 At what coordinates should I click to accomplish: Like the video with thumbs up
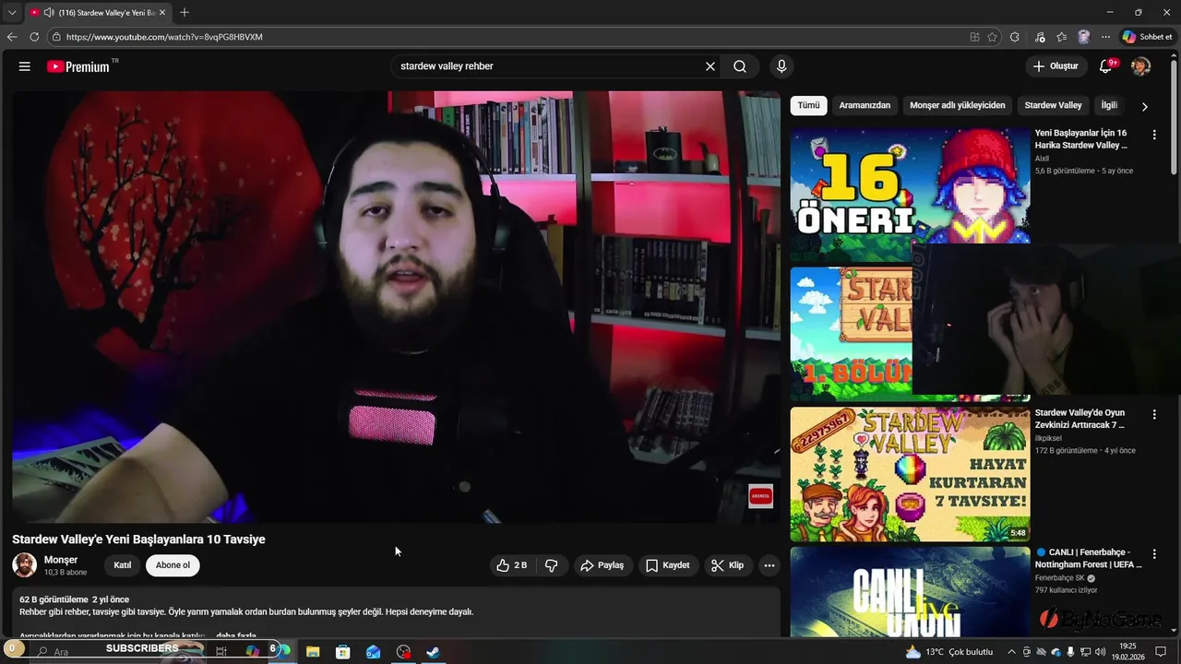[x=512, y=565]
